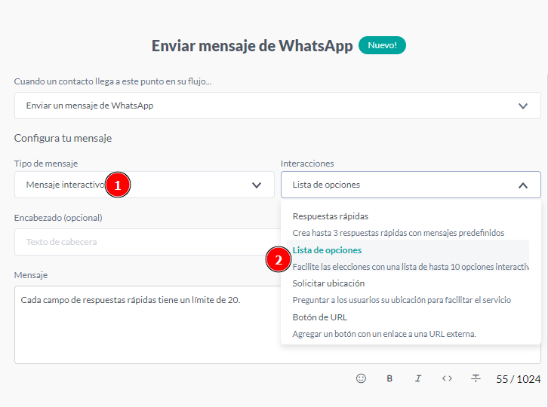Expand the Tipo de mensaje dropdown
Screen dimensions: 548x407
[144, 185]
